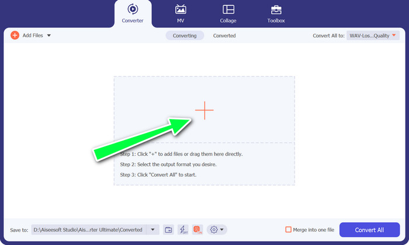Screen dimensions: 409x245
Task: Expand the Add Files dropdown arrow
Action: click(x=49, y=36)
